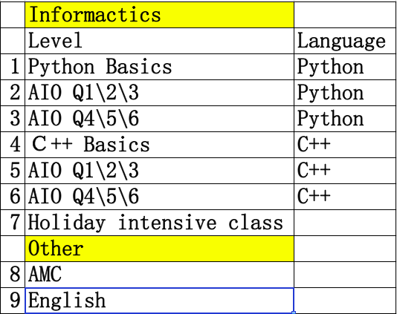Click the C++ language cell in row 6
Viewport: 397px width, 314px height.
tap(346, 197)
